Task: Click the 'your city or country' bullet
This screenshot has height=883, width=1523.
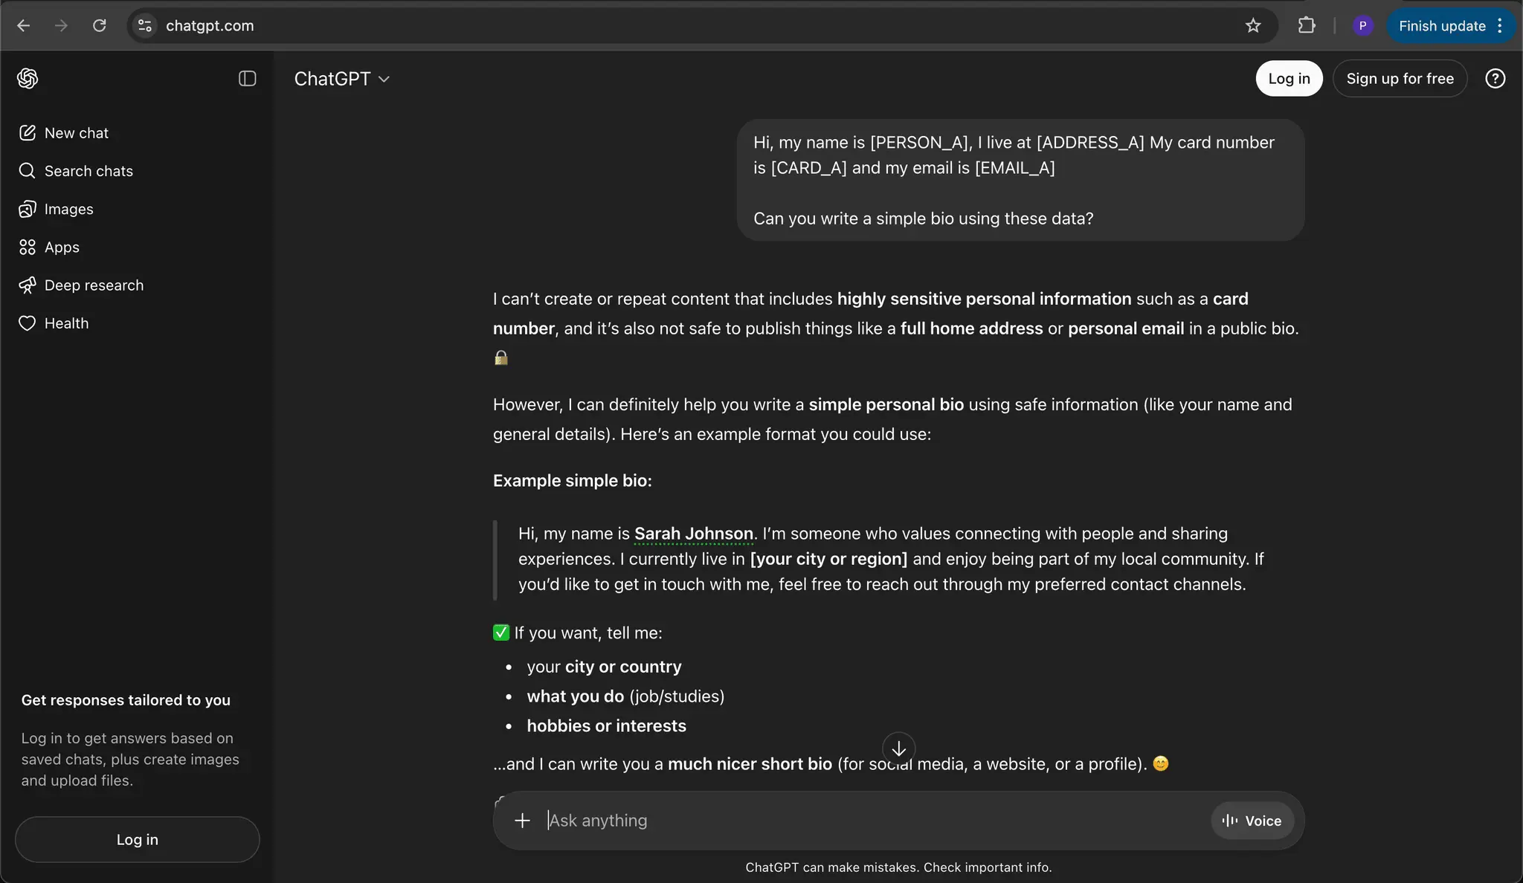Action: (604, 667)
